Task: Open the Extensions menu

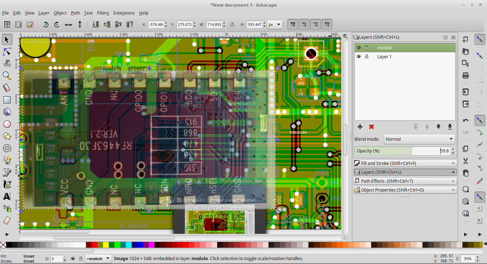Action: 124,13
